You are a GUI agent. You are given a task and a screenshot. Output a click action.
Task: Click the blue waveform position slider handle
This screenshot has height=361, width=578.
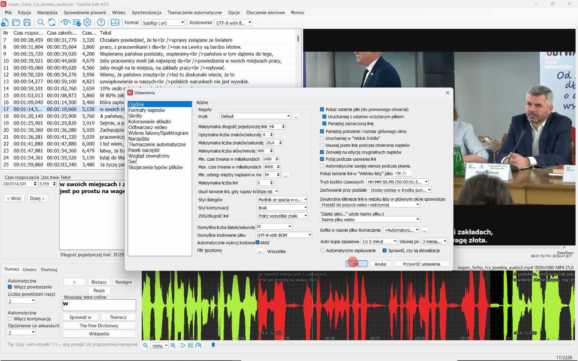pyautogui.click(x=213, y=345)
